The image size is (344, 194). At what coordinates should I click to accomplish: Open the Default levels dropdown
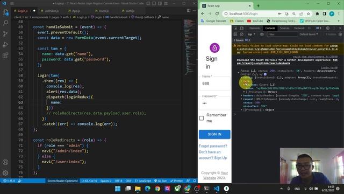pos(309,34)
